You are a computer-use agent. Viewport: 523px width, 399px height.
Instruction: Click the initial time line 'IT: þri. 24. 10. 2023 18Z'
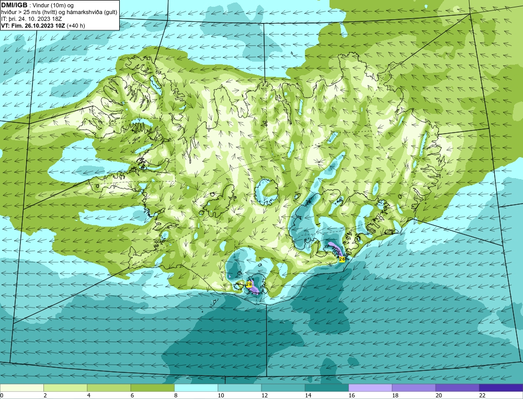[31, 19]
